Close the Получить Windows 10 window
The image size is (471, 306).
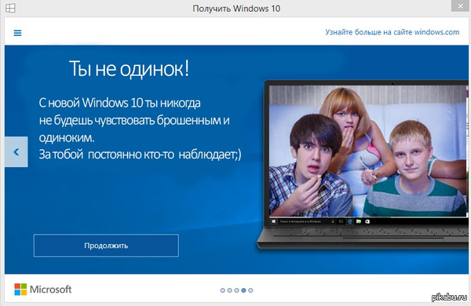point(460,5)
